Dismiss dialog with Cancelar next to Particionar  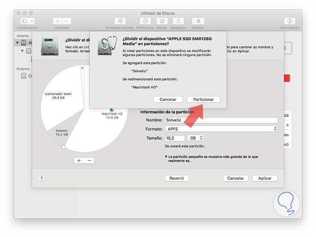168,99
